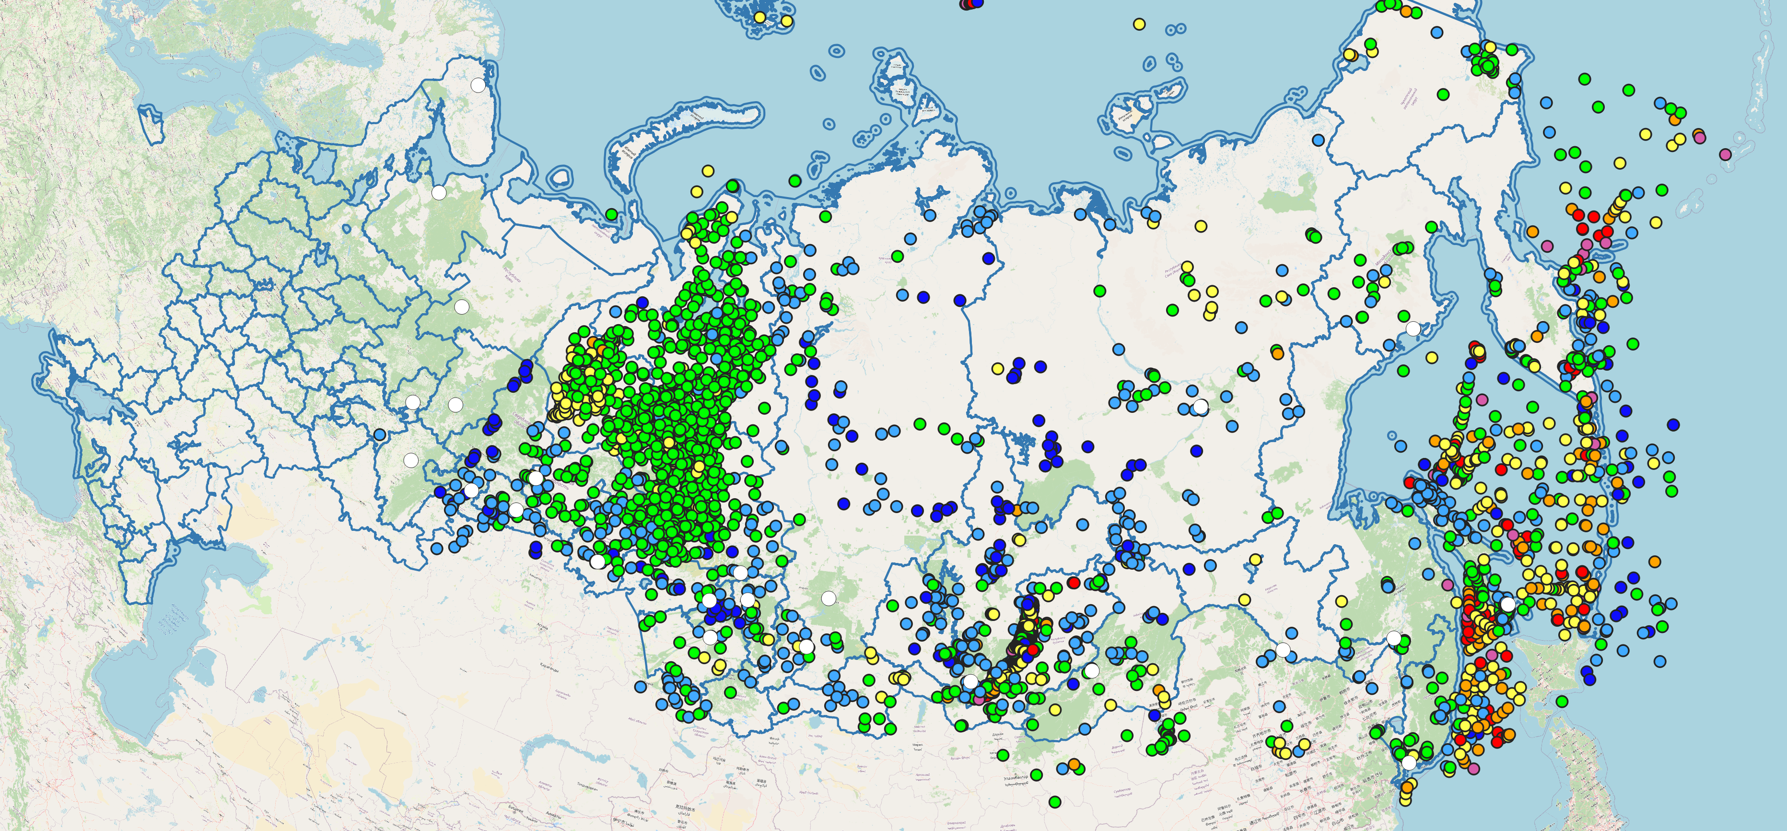
Task: Select the pink marker beside the orange marker in the Bering Sea
Action: (x=1699, y=137)
